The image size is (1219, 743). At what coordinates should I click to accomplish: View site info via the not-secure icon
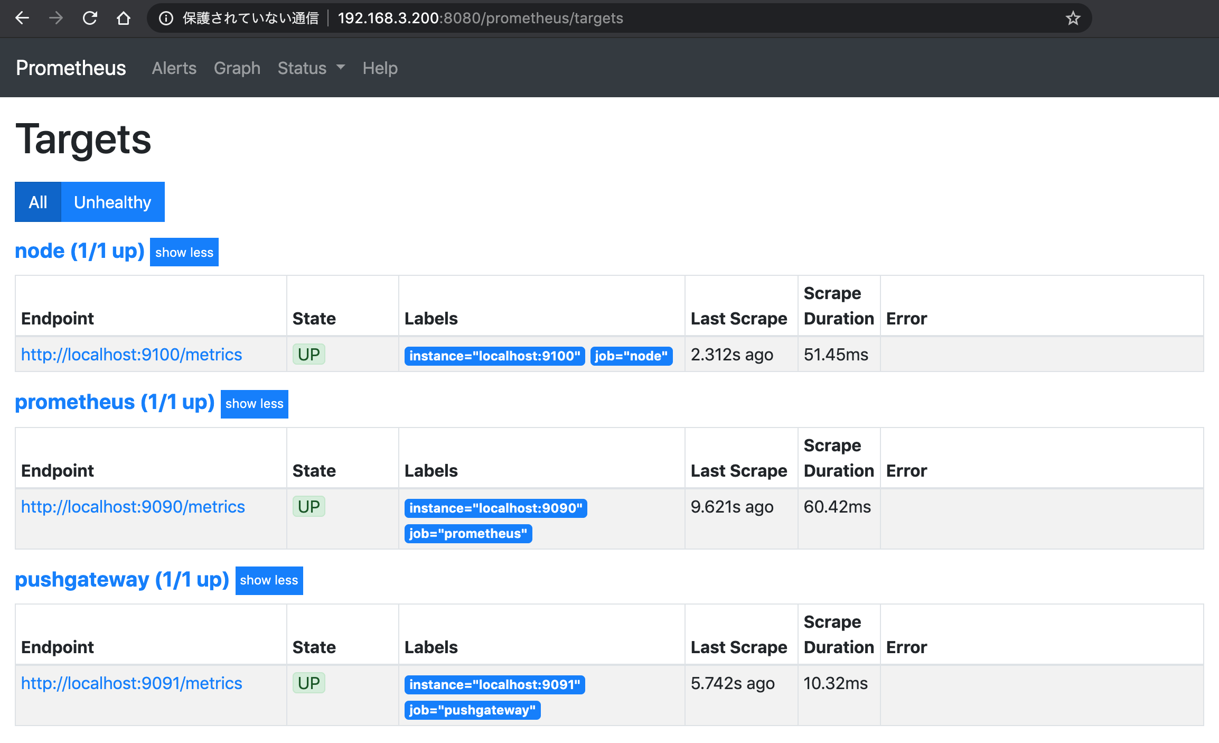[166, 18]
